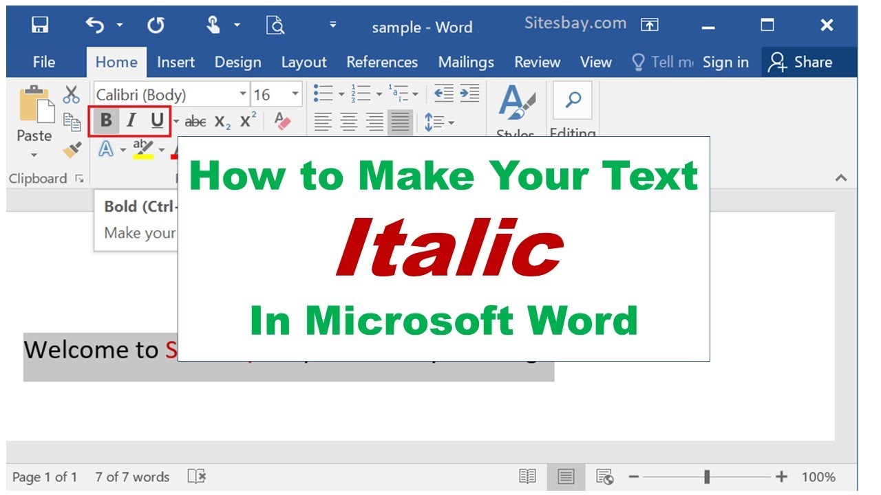Open the Calibri (Body) font dropdown

click(243, 94)
